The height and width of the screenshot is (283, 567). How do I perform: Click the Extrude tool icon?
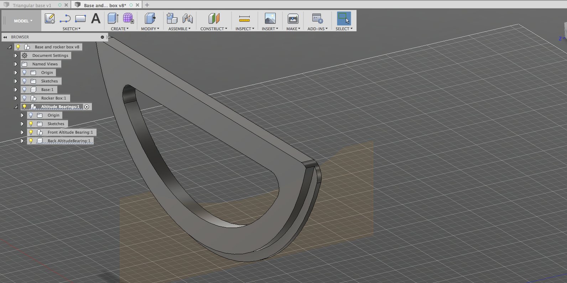click(113, 18)
